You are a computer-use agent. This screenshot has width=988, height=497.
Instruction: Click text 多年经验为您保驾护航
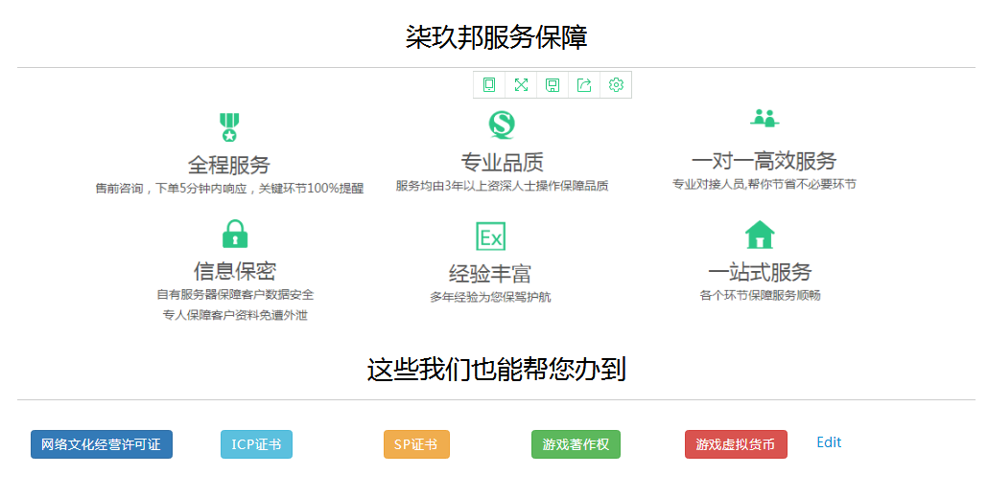click(x=490, y=297)
